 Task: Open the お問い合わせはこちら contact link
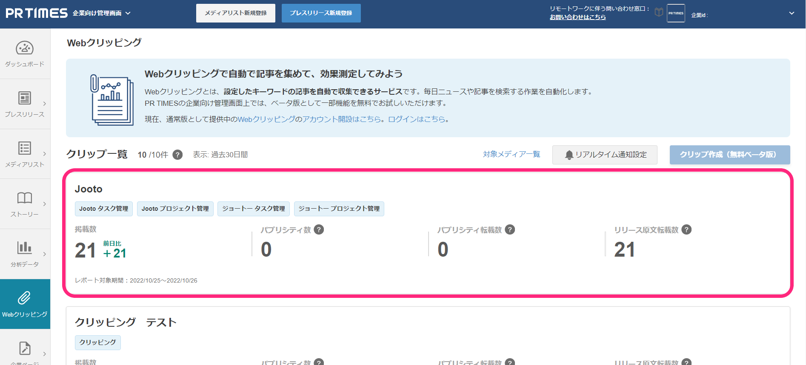point(577,17)
